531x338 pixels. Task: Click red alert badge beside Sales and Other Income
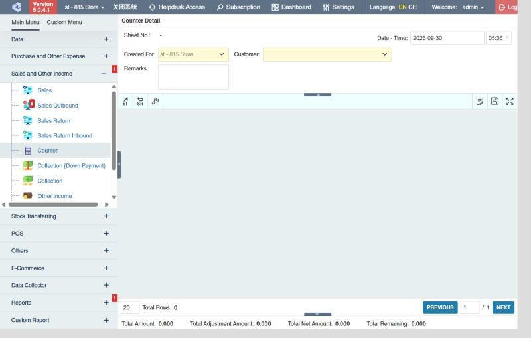[114, 69]
